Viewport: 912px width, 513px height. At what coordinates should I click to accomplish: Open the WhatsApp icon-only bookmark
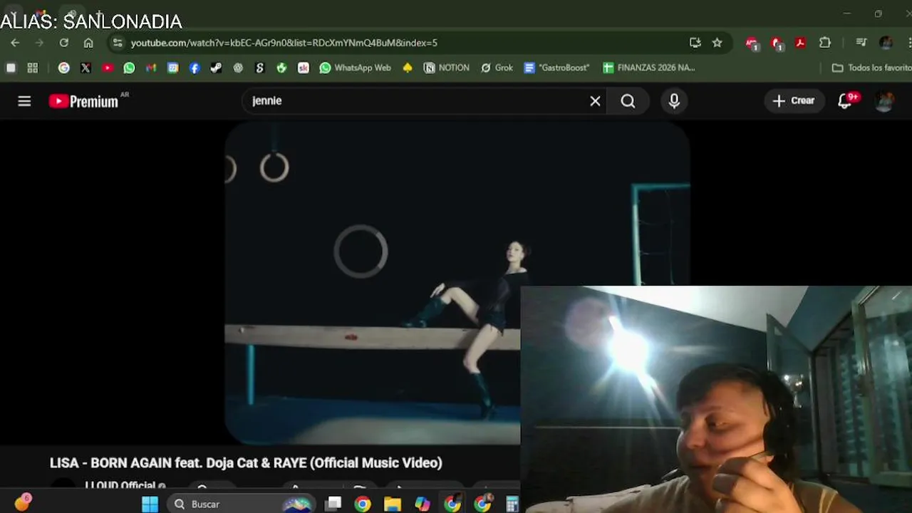click(x=129, y=68)
